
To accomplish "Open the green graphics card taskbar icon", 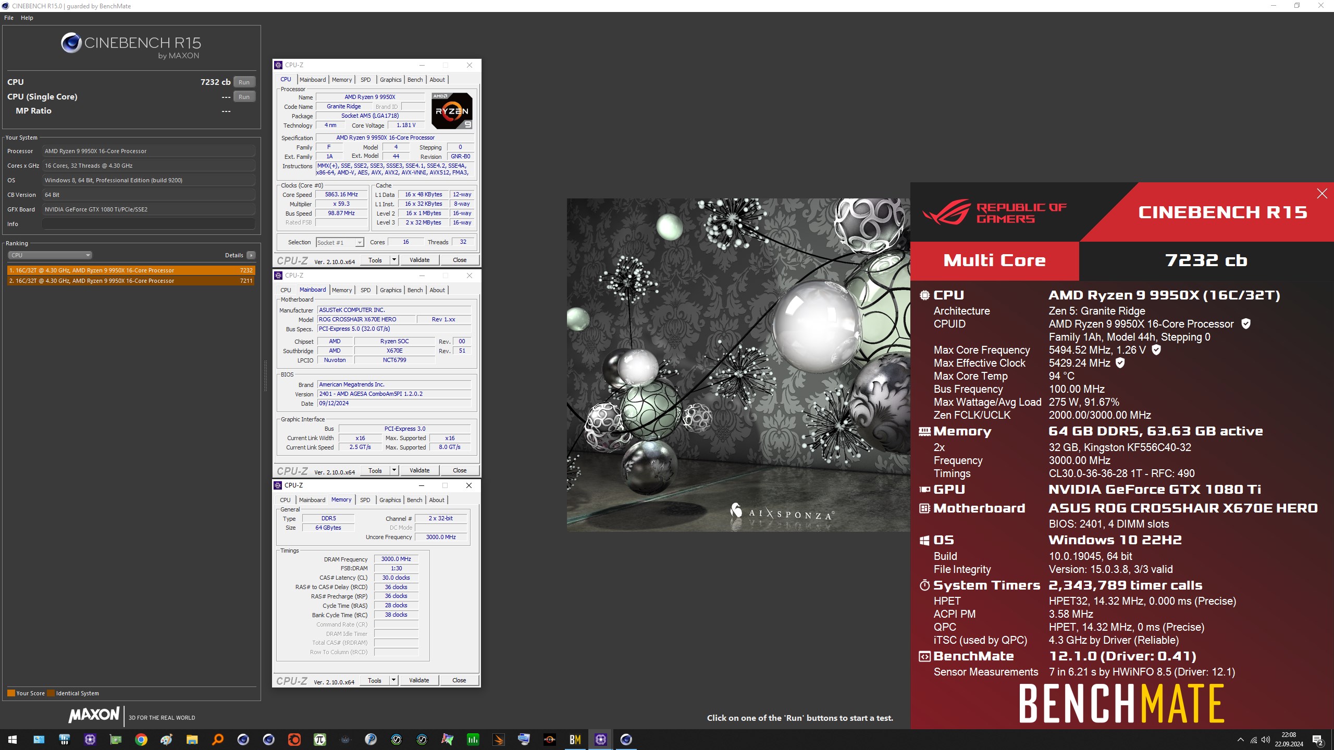I will click(115, 740).
